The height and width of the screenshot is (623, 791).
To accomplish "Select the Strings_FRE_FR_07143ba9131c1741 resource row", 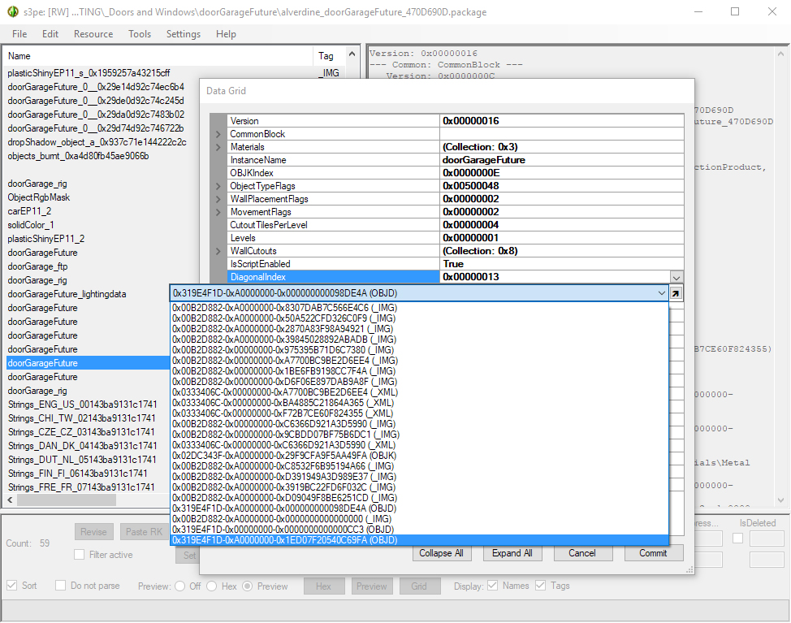I will (88, 487).
